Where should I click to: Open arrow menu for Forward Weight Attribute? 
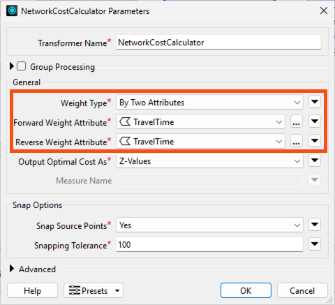pyautogui.click(x=315, y=121)
